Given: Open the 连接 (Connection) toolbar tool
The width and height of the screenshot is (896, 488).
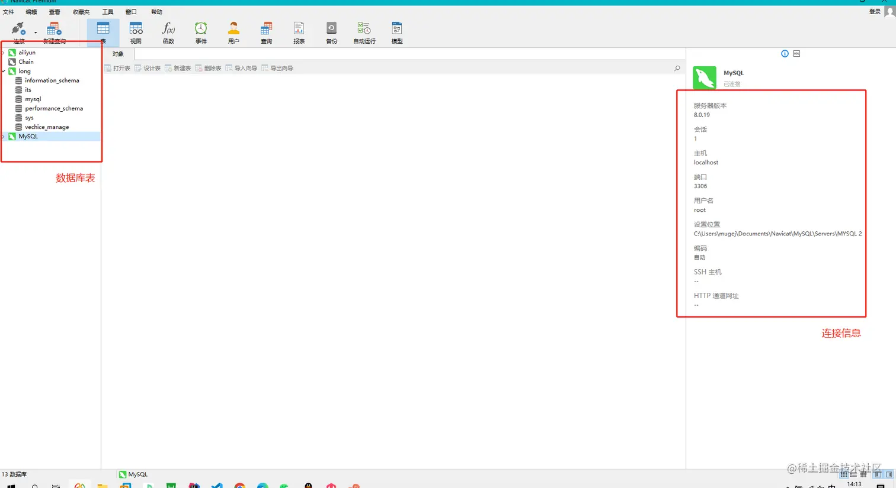Looking at the screenshot, I should [19, 33].
